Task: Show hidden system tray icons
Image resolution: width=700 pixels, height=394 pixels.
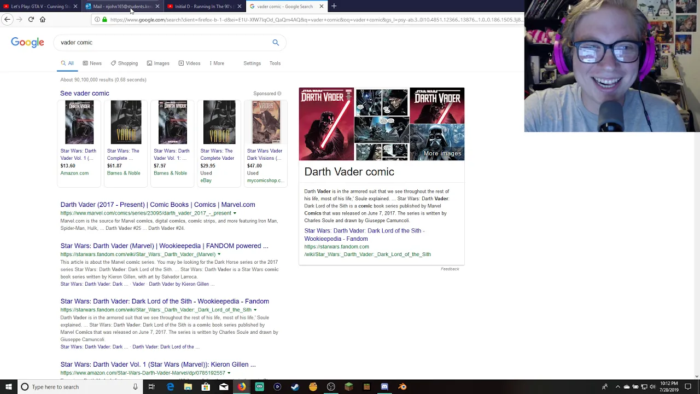Action: 617,387
